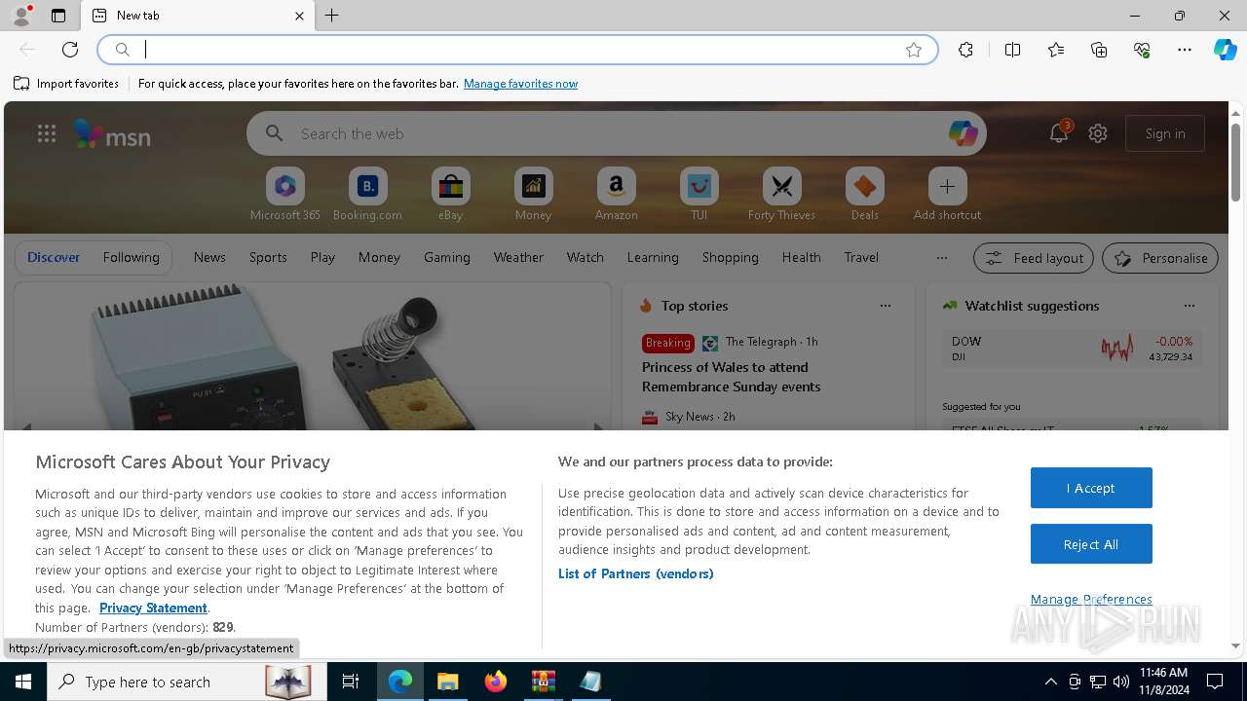1247x701 pixels.
Task: Open volume control in system tray
Action: tap(1120, 682)
